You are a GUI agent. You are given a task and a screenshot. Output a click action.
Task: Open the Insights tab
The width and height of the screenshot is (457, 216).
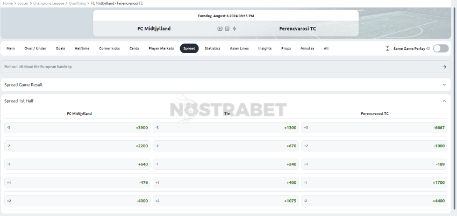pyautogui.click(x=265, y=48)
